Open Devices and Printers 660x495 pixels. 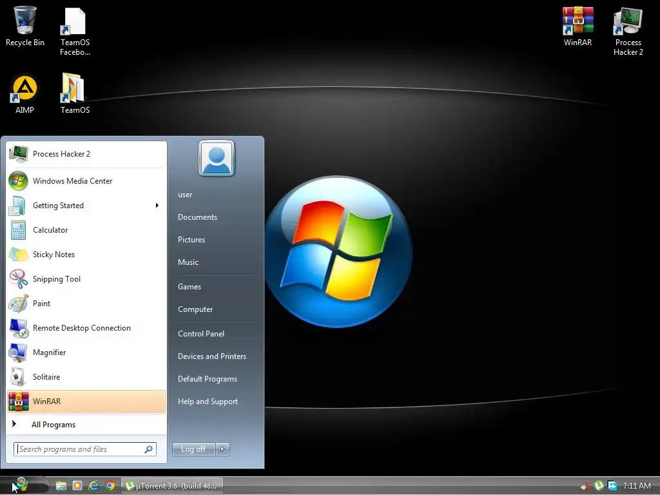[x=212, y=356]
